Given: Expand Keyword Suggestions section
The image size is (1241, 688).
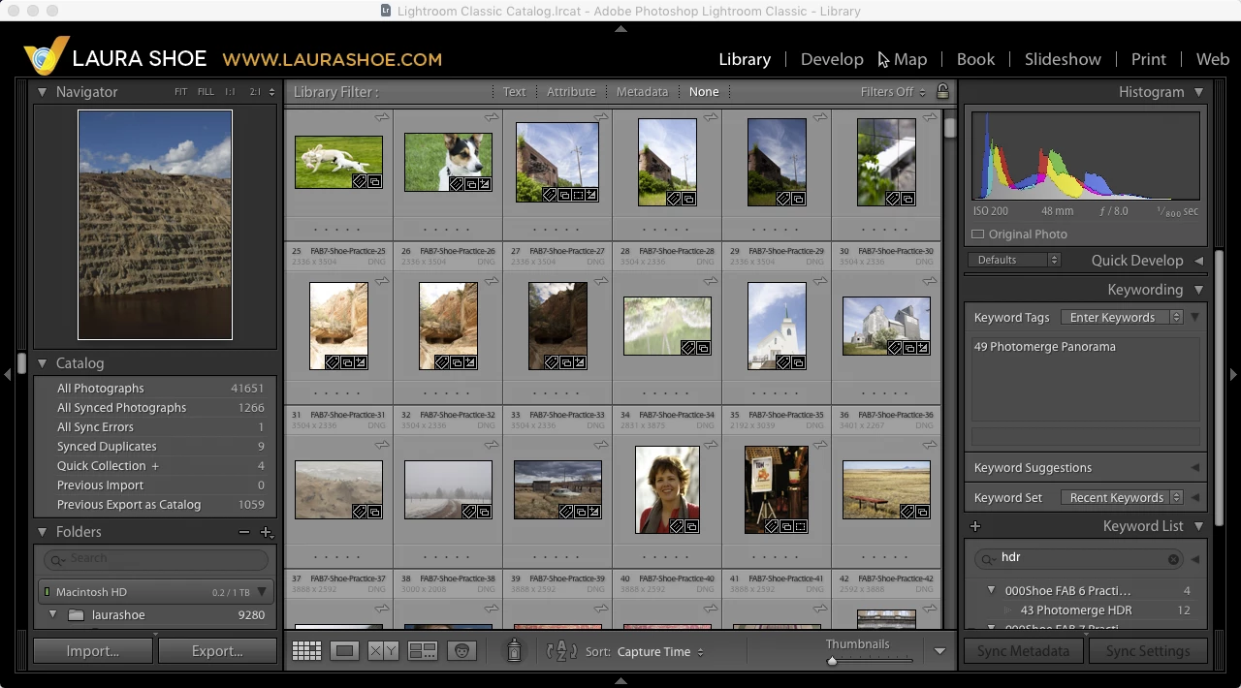Looking at the screenshot, I should [x=1194, y=468].
